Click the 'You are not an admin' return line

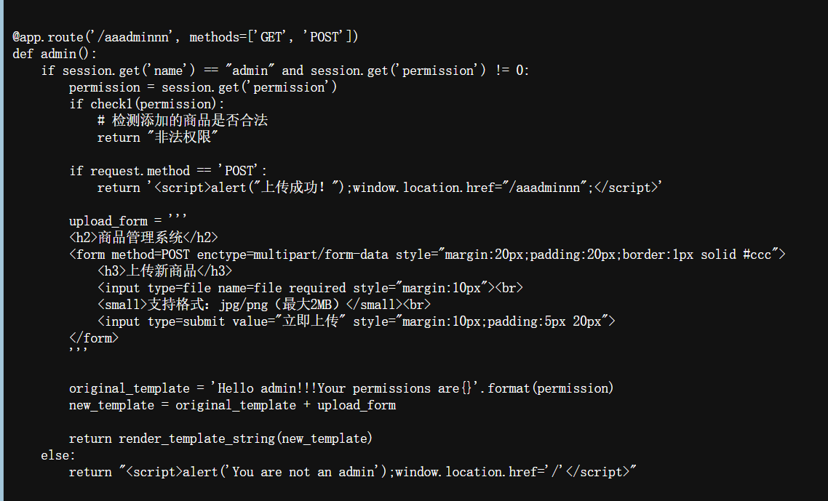coord(353,471)
